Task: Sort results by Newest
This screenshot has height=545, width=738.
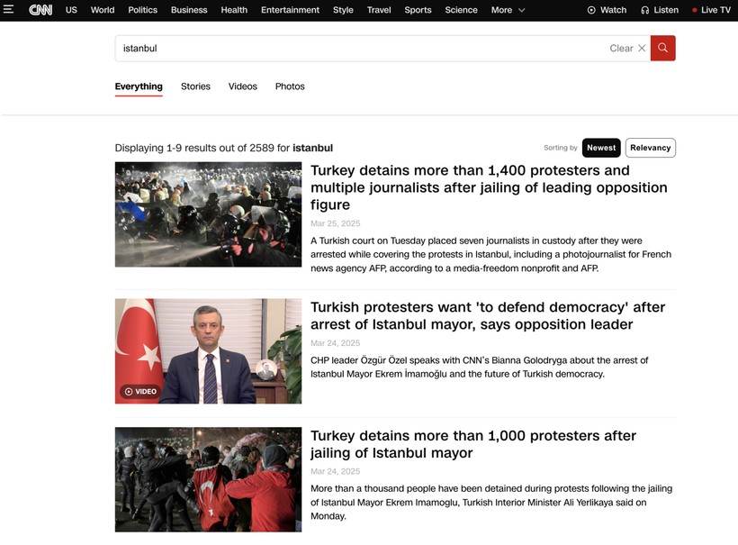Action: (601, 148)
